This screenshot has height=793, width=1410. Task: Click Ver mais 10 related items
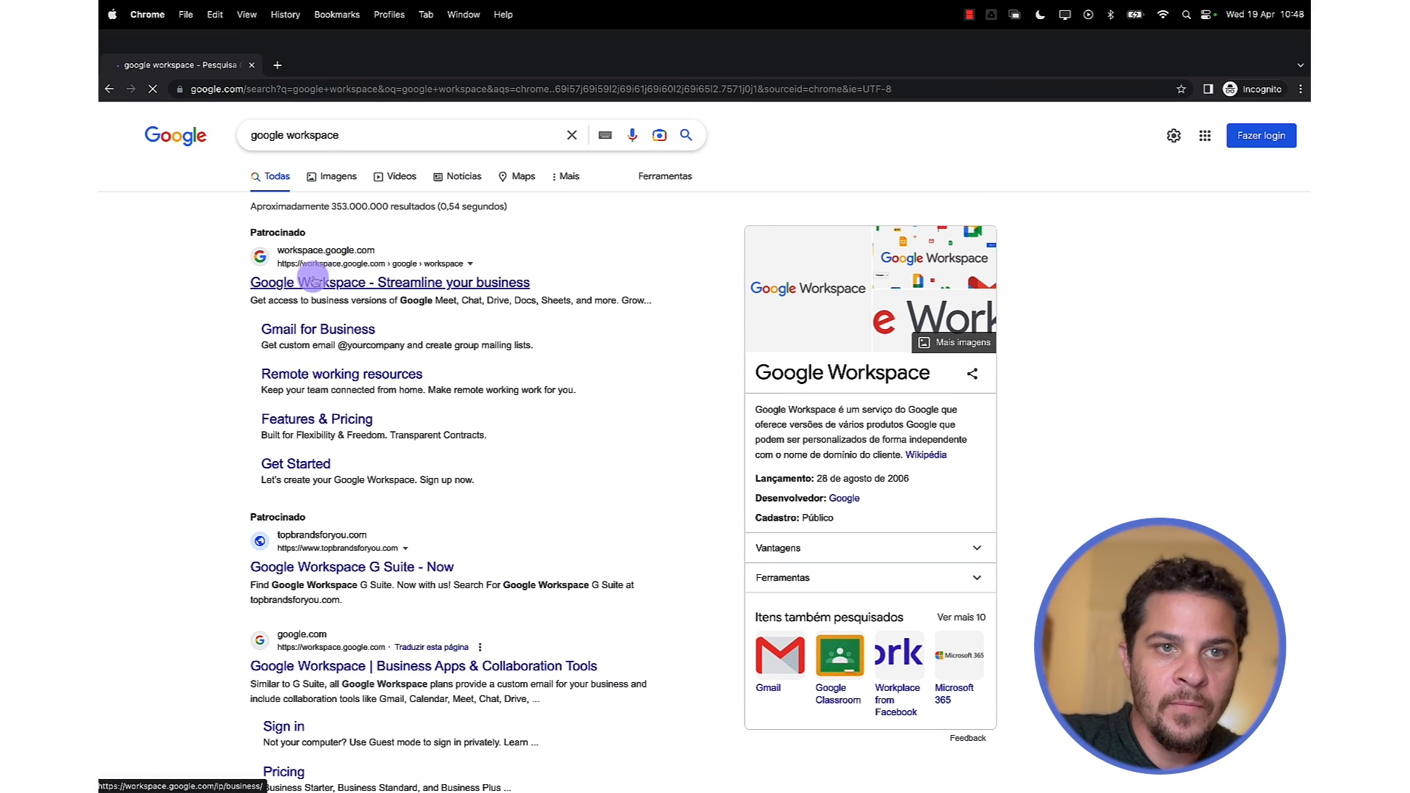pos(961,618)
